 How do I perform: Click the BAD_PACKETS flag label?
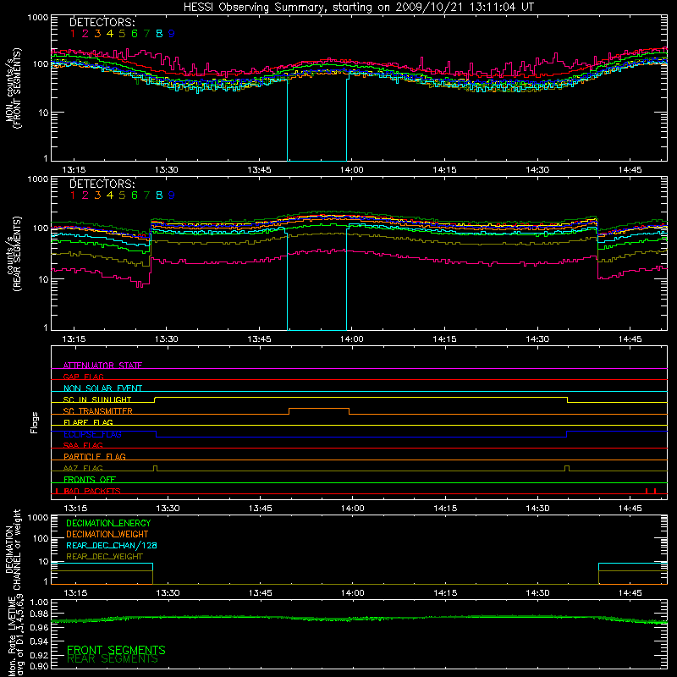92,491
